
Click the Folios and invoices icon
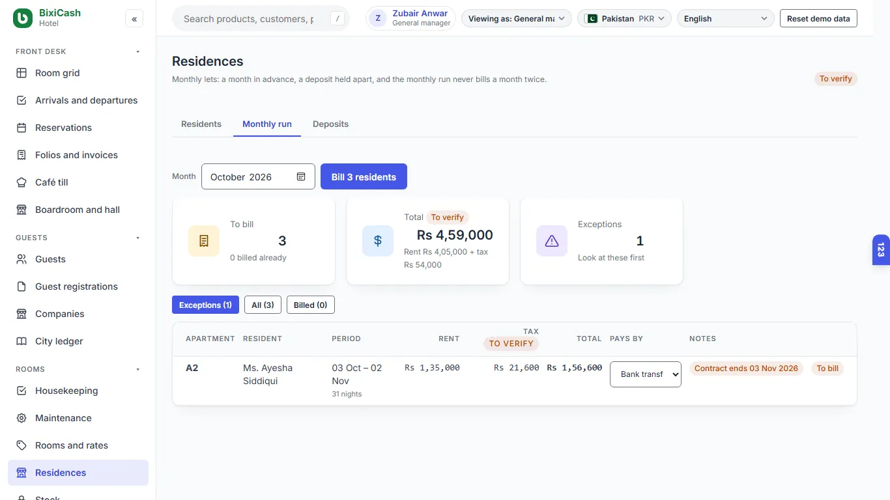22,155
